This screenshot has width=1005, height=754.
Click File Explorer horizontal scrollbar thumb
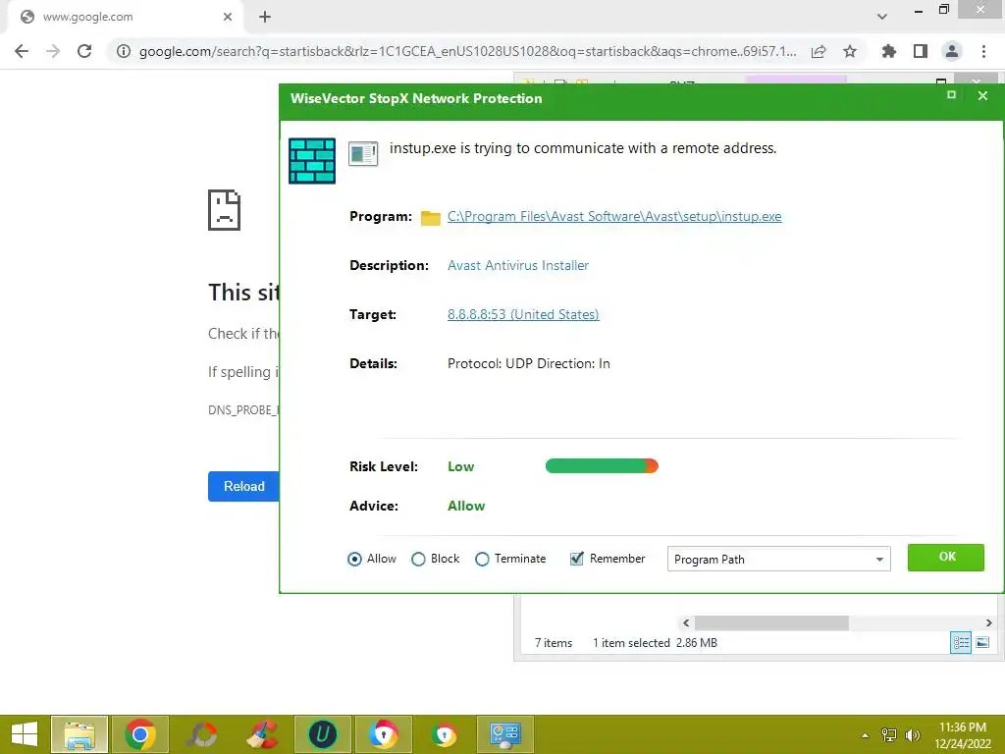771,623
